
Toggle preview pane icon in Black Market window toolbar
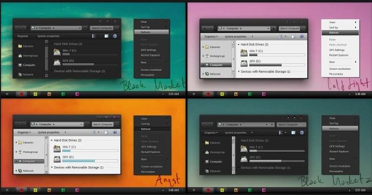point(106,36)
